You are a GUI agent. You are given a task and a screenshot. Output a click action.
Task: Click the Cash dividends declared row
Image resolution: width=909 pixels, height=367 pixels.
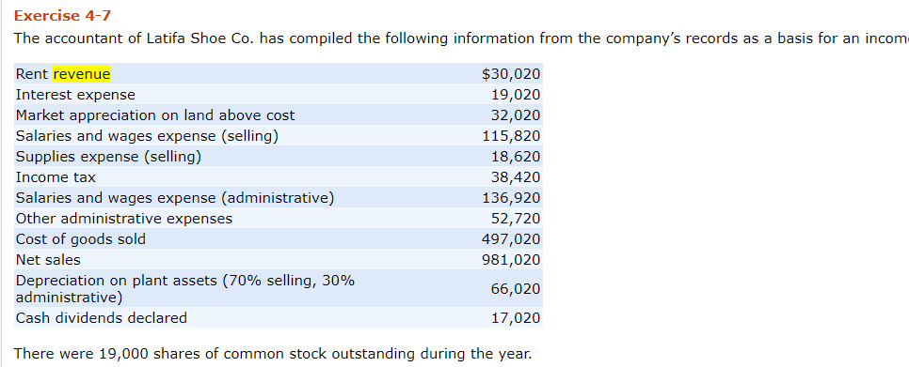[279, 318]
